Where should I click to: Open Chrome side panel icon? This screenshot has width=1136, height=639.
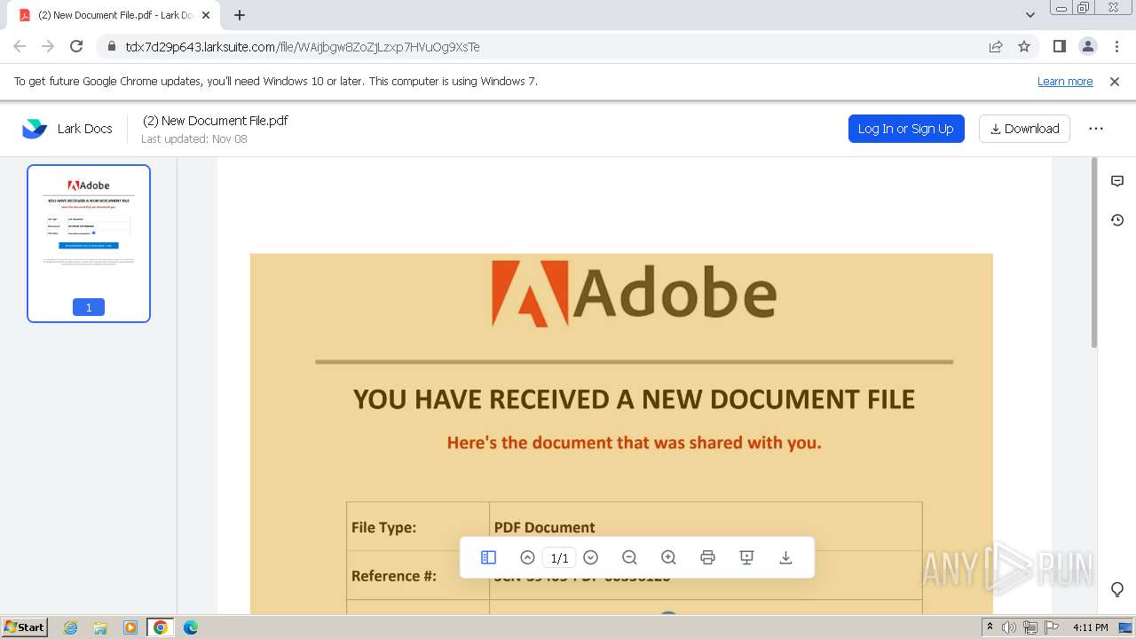[1060, 47]
